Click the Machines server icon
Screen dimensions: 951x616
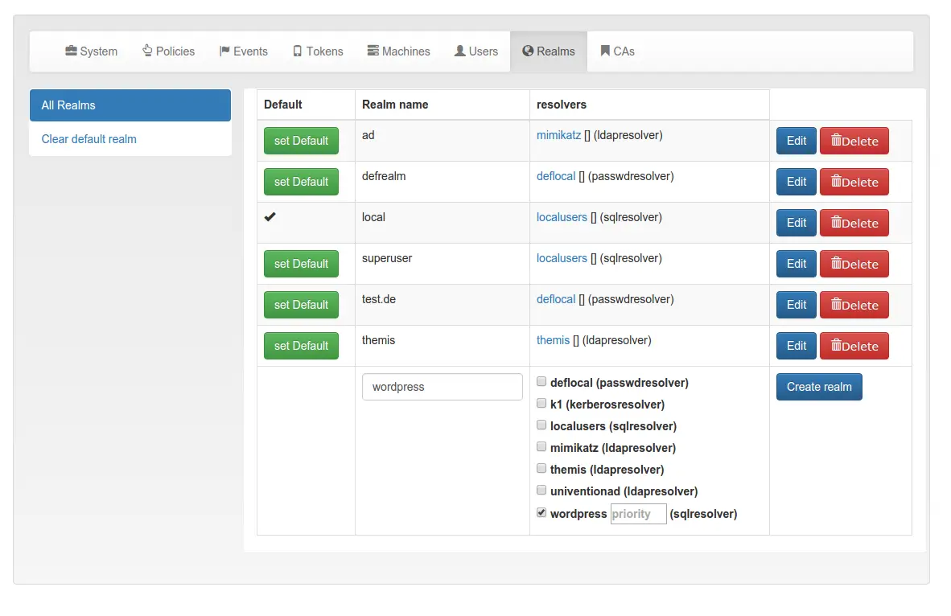(373, 51)
